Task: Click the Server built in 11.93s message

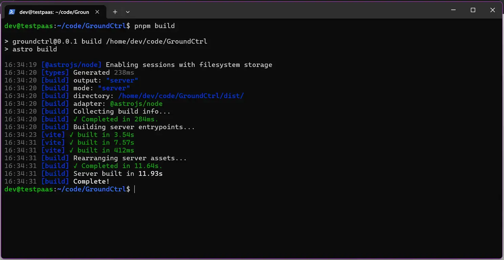Action: tap(118, 173)
